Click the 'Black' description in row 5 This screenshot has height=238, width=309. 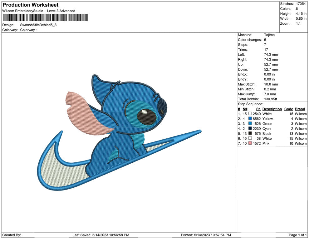coord(267,133)
